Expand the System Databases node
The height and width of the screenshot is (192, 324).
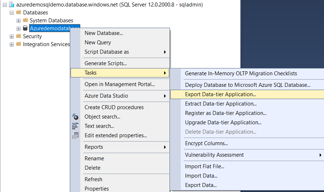coord(19,21)
